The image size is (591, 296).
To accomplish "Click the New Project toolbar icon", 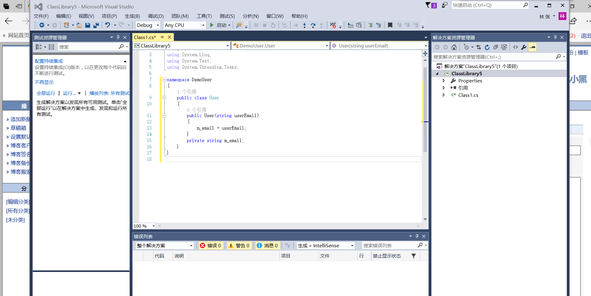I will (x=66, y=25).
